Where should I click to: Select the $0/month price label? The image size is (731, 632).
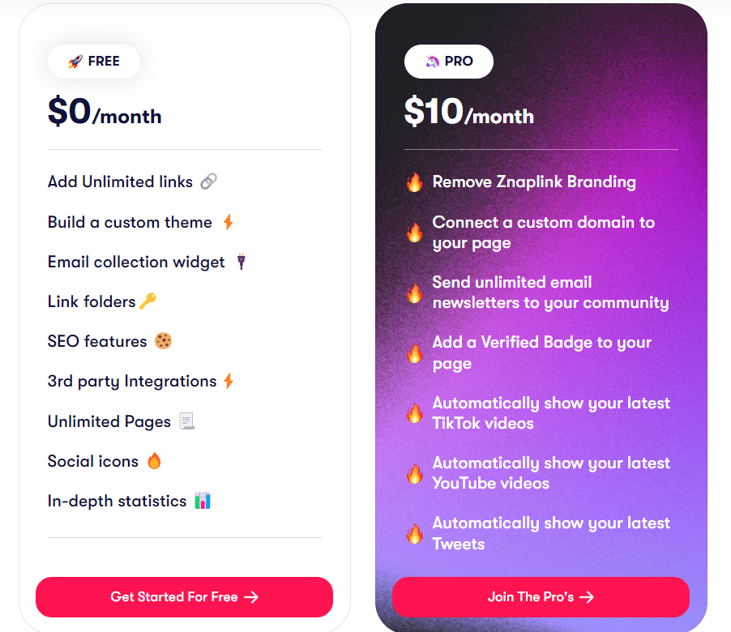tap(103, 113)
